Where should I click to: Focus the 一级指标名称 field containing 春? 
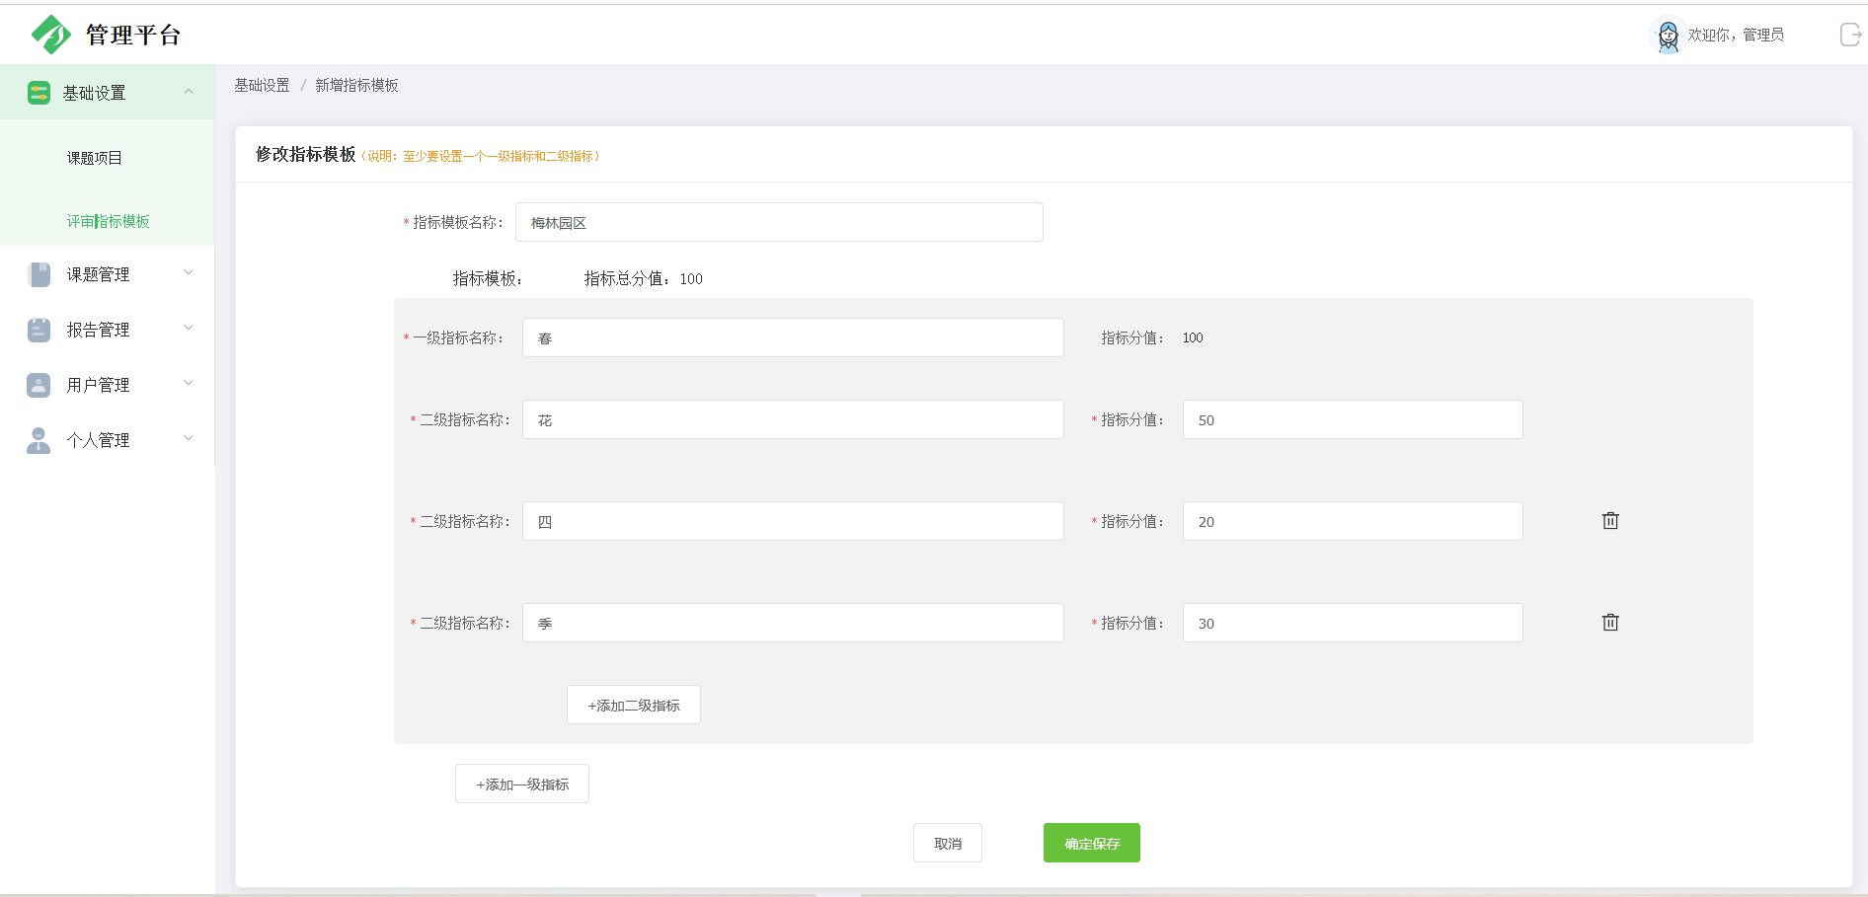tap(793, 337)
